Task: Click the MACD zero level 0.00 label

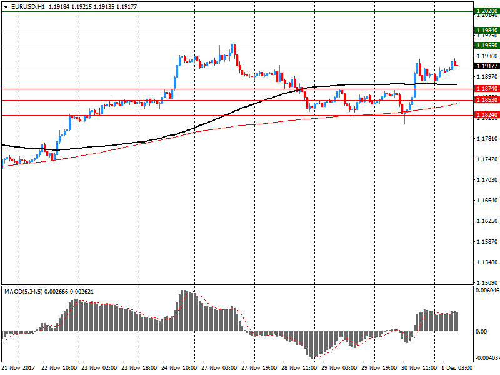Action: point(481,332)
